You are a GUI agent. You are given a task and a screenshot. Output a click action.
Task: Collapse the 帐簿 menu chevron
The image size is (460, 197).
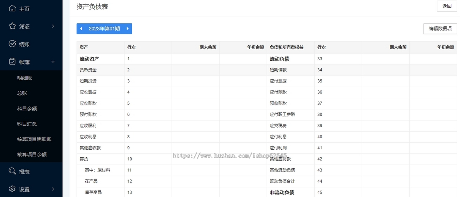[53, 61]
